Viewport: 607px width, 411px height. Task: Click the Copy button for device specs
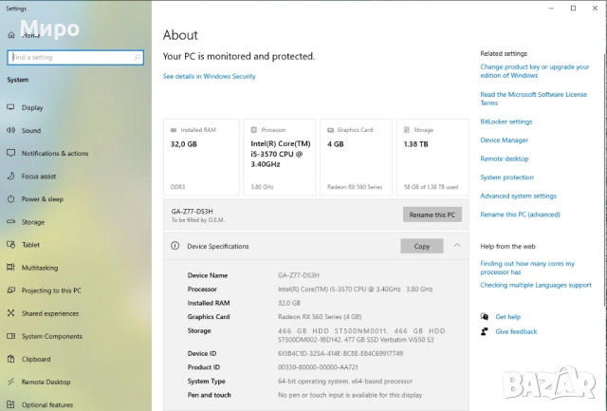pos(422,246)
